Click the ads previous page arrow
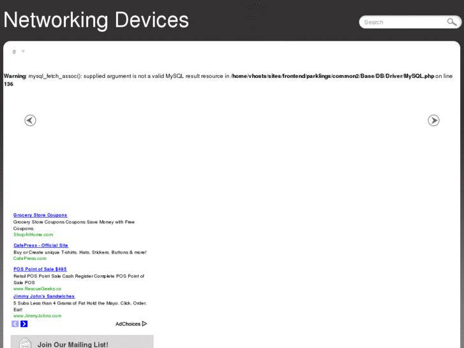Viewport: 464px width, 348px height. [15, 324]
